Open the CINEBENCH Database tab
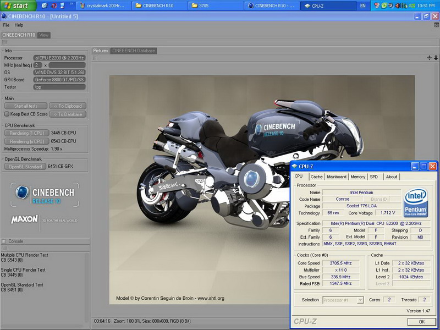Screen dimensions: 440x330 134,51
